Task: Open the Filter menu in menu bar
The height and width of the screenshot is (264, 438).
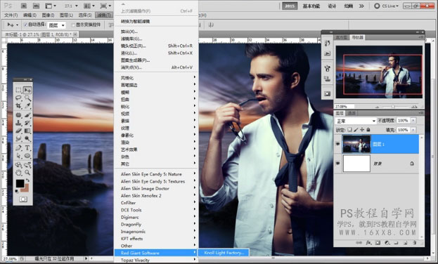Action: (x=104, y=15)
